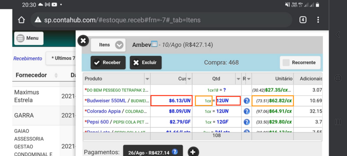
Task: Click the sp.contahub.com address bar
Action: tap(161, 20)
